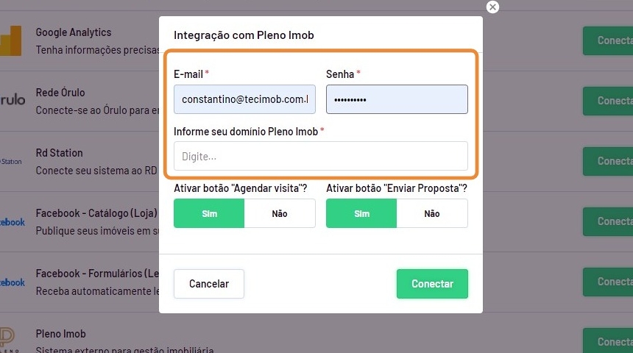Click the Pleno Imob domain field
Screen dimensions: 633x353
[320, 156]
